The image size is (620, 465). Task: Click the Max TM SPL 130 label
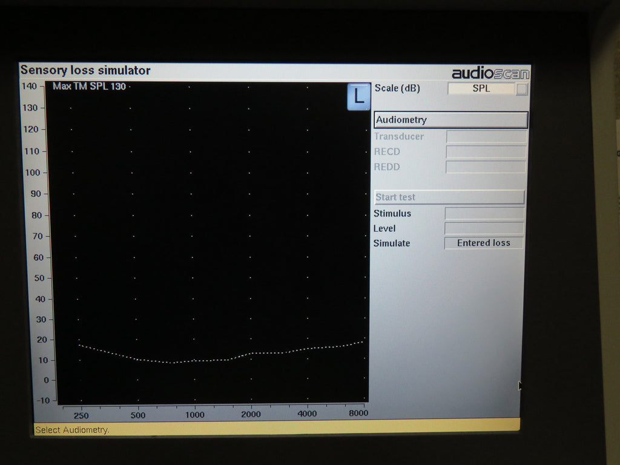click(x=90, y=86)
